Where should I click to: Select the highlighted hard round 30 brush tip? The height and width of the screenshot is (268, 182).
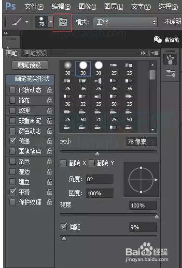[x=83, y=68]
